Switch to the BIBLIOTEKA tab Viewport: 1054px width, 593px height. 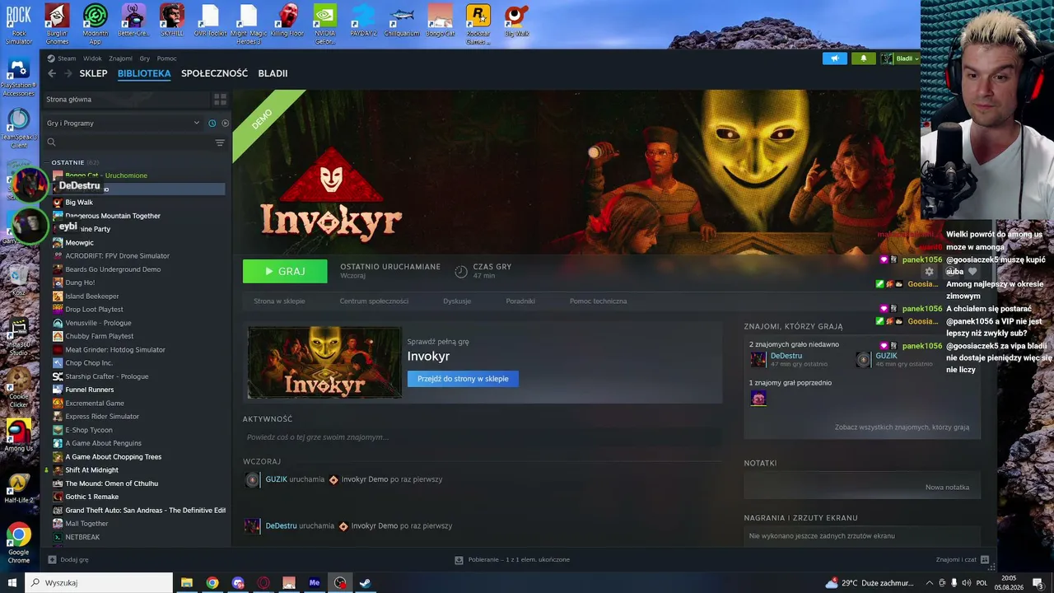144,73
